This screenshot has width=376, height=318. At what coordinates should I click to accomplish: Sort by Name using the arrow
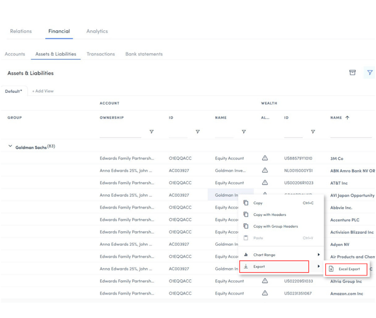click(347, 117)
